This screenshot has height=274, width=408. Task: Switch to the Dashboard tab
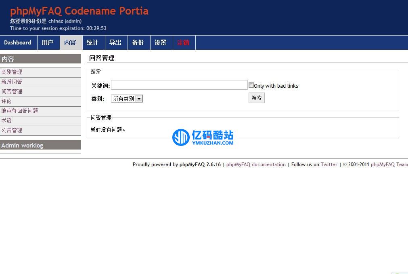(18, 42)
